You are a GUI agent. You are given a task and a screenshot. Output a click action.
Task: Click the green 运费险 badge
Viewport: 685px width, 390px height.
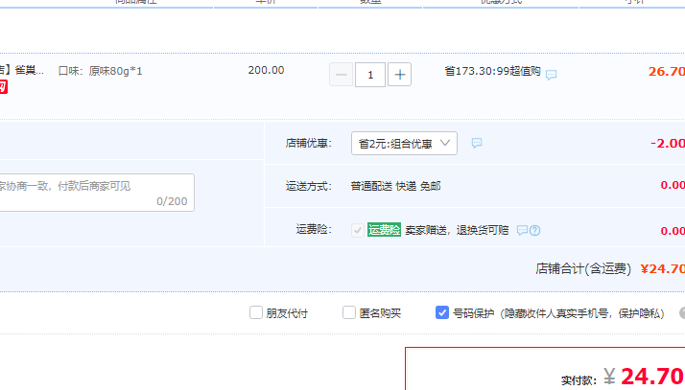(x=384, y=229)
